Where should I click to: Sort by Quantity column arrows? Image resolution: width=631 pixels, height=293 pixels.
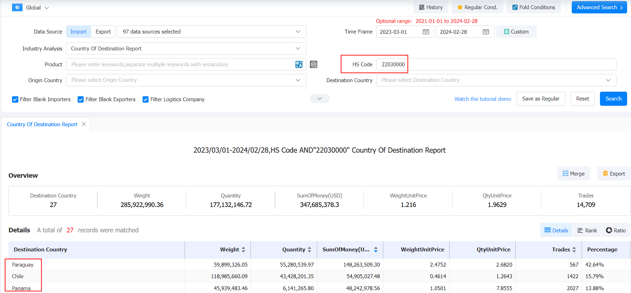click(x=310, y=250)
